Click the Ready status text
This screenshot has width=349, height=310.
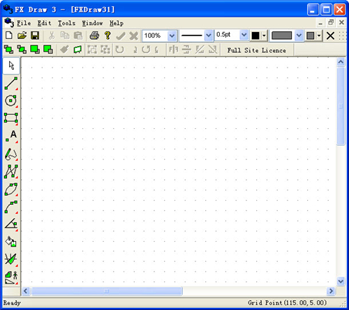click(x=12, y=303)
